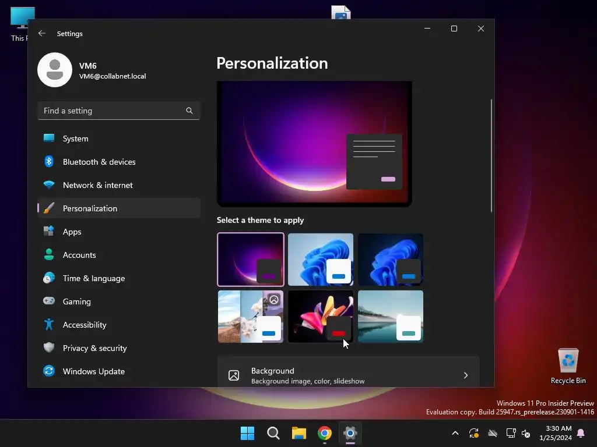
Task: Click the OneDrive cloud tray icon
Action: (x=493, y=433)
